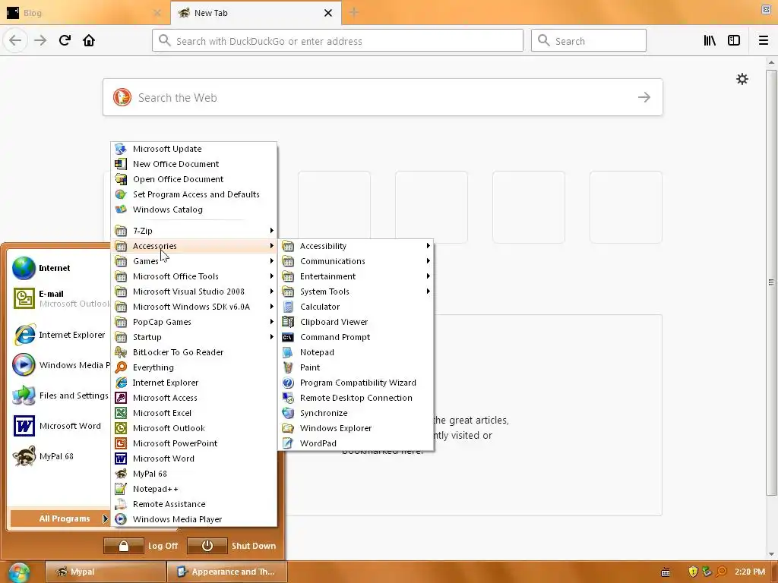Expand Startup folder
The height and width of the screenshot is (583, 778).
point(194,337)
